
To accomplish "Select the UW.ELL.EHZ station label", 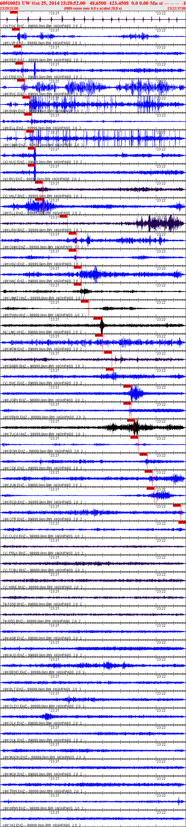I will point(42,128).
